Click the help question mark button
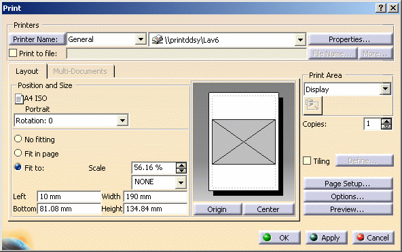The width and height of the screenshot is (402, 252). [x=381, y=8]
